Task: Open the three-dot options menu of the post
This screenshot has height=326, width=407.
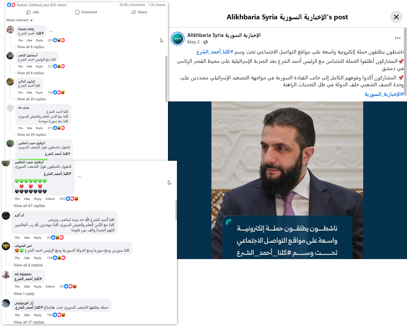Action: click(397, 38)
